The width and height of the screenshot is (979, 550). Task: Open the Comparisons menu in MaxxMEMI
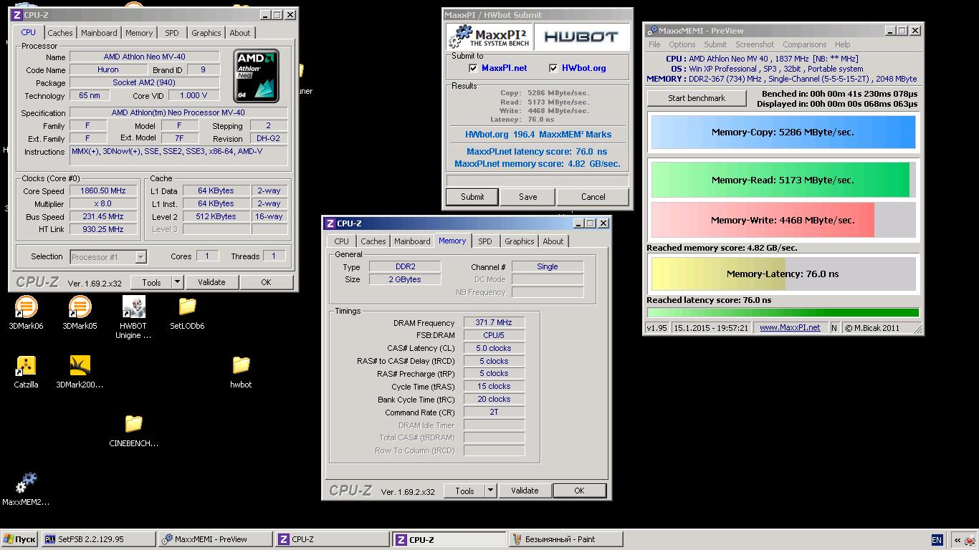tap(804, 44)
